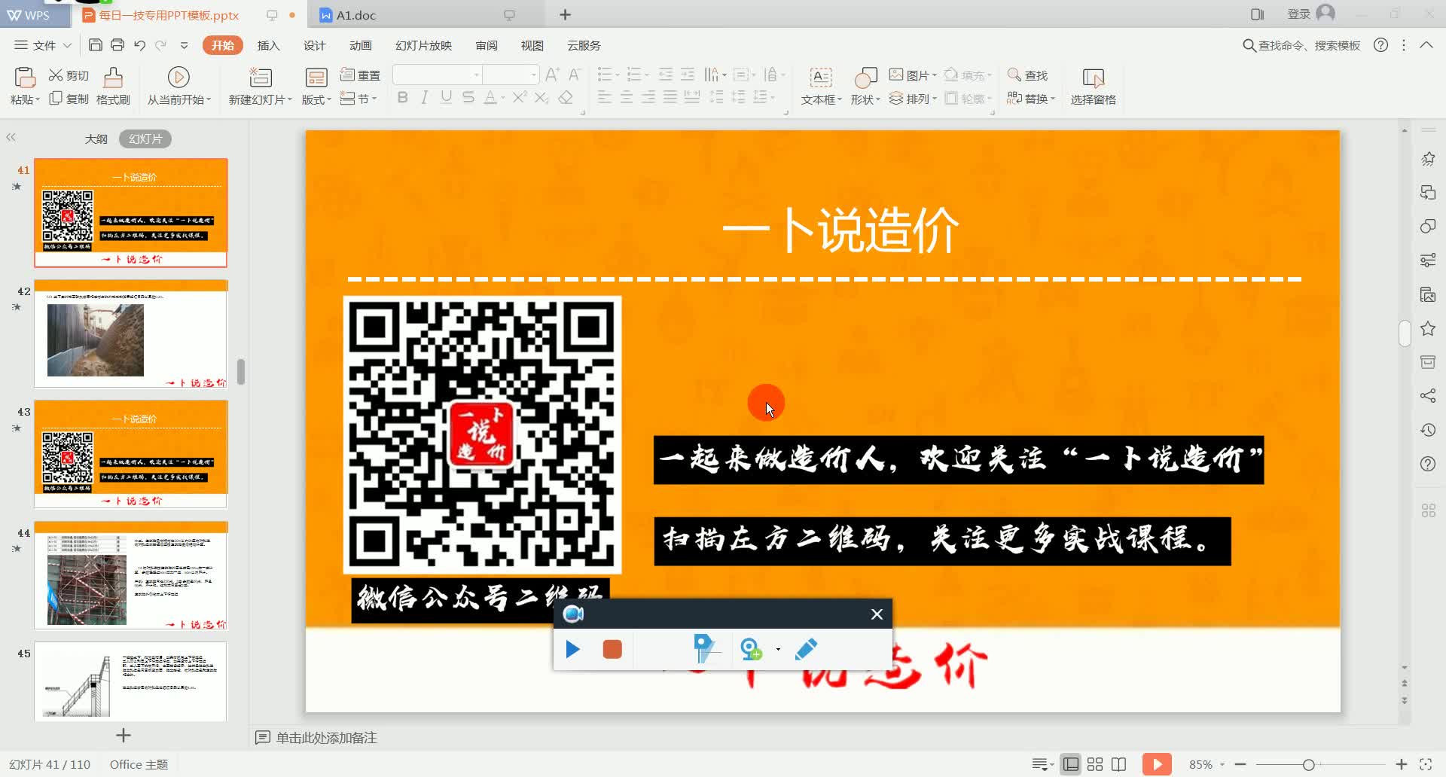Open new tab with plus button
The height and width of the screenshot is (777, 1446).
click(566, 14)
